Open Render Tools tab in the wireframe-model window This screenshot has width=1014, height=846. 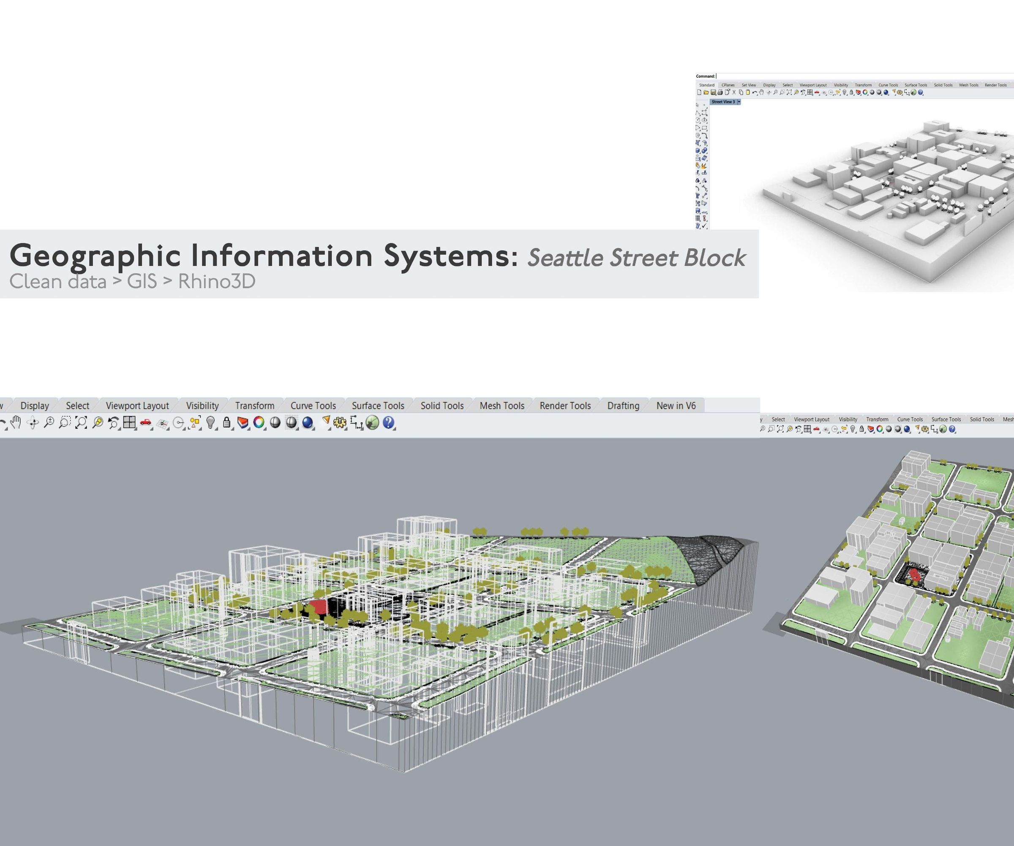tap(565, 406)
